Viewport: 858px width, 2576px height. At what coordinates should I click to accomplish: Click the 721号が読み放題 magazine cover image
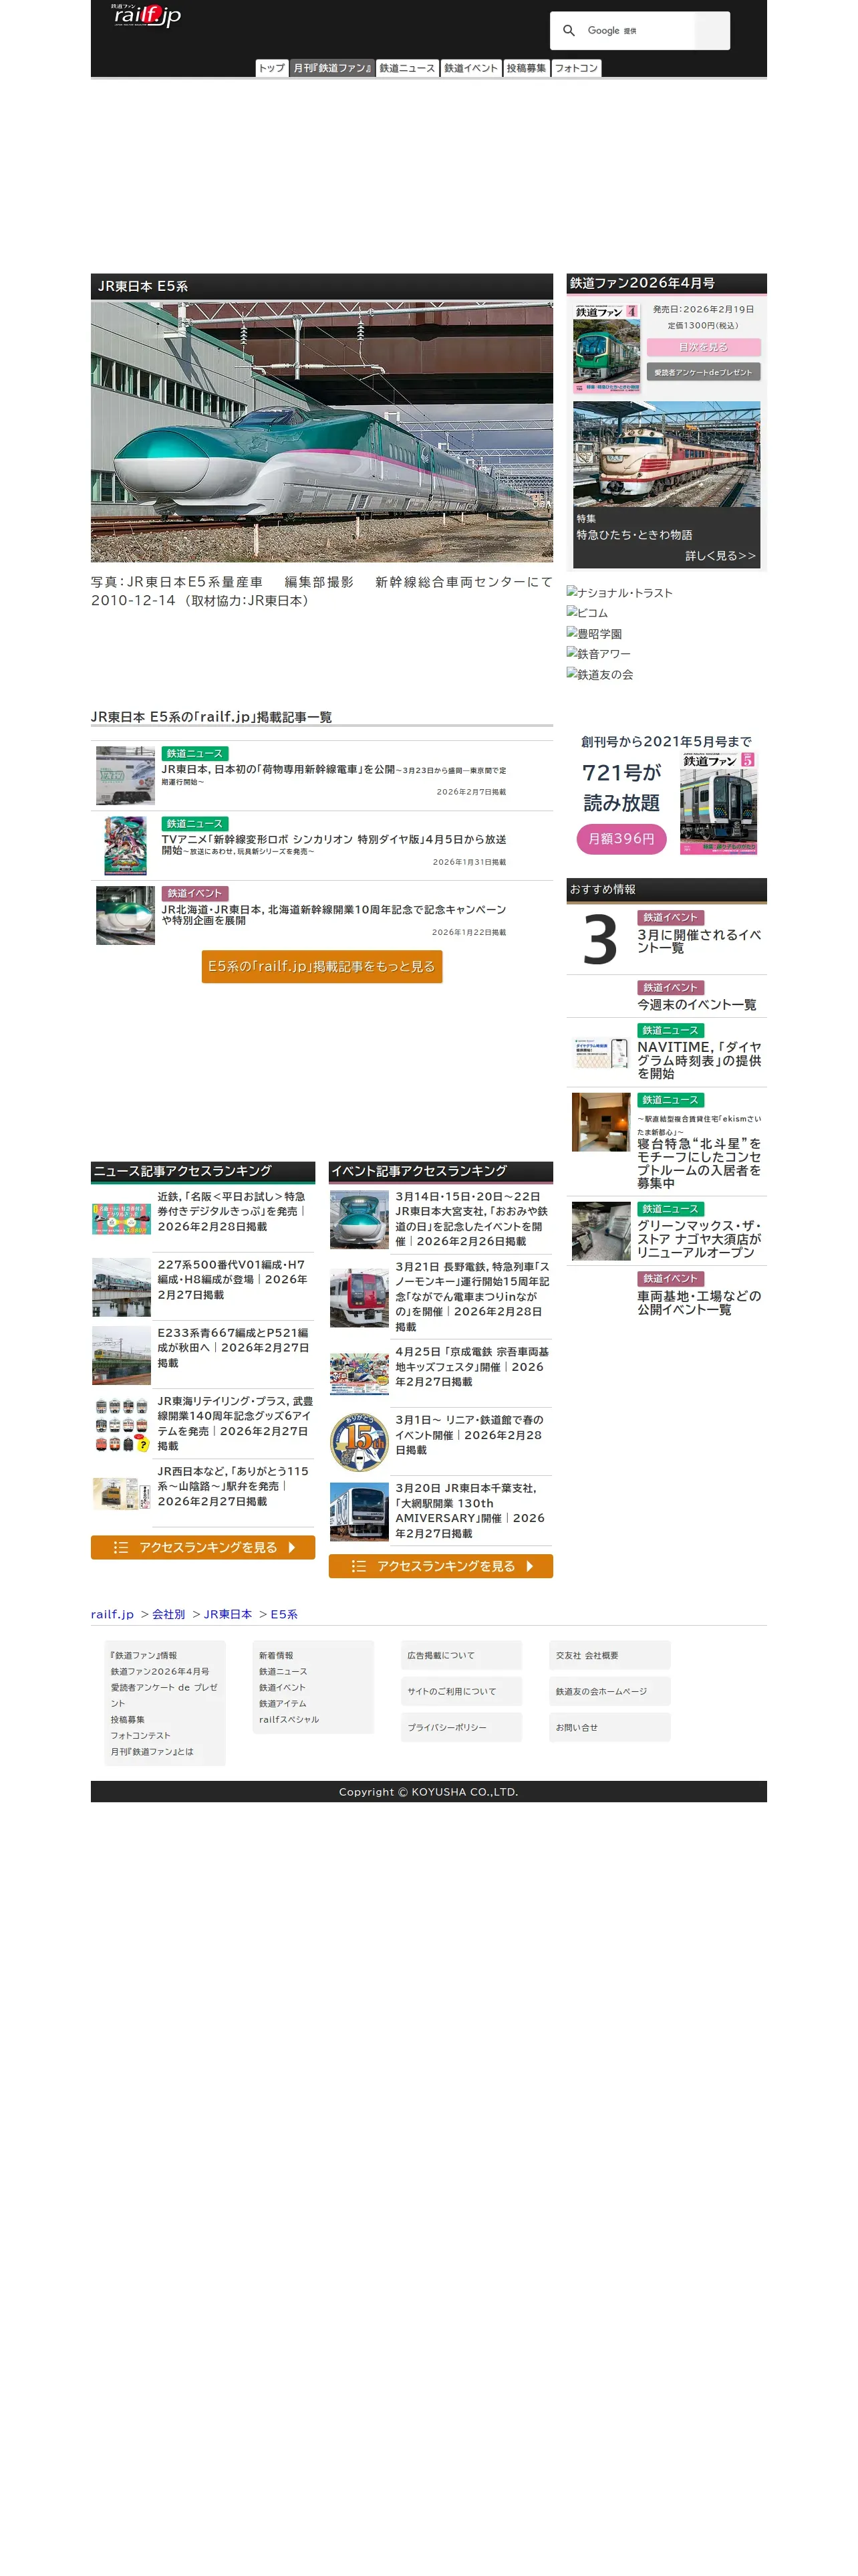[718, 803]
